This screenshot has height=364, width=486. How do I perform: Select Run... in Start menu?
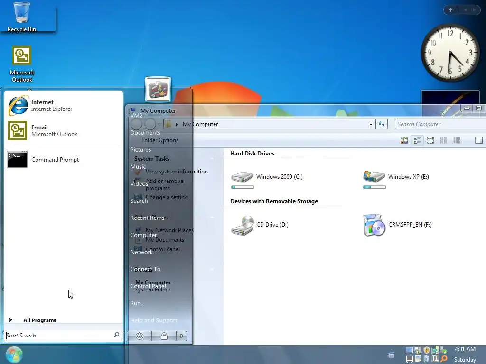(137, 303)
